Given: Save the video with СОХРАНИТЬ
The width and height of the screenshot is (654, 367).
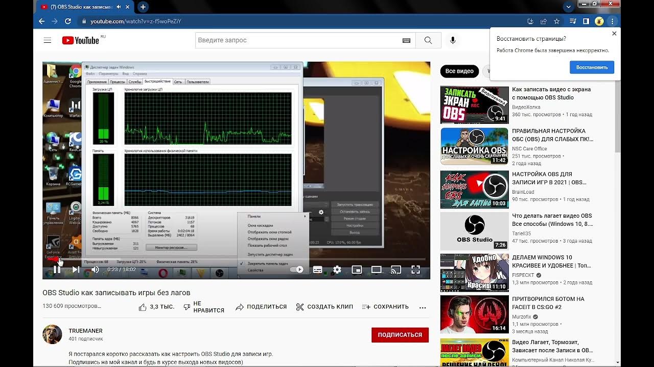Looking at the screenshot, I should [385, 307].
